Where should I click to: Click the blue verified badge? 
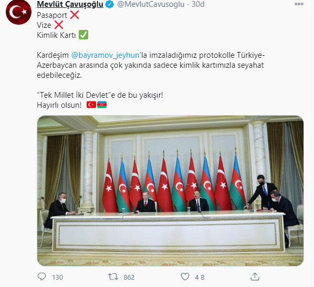pos(110,4)
